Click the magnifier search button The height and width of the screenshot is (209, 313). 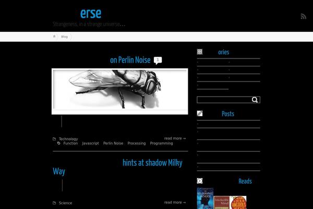click(x=255, y=100)
